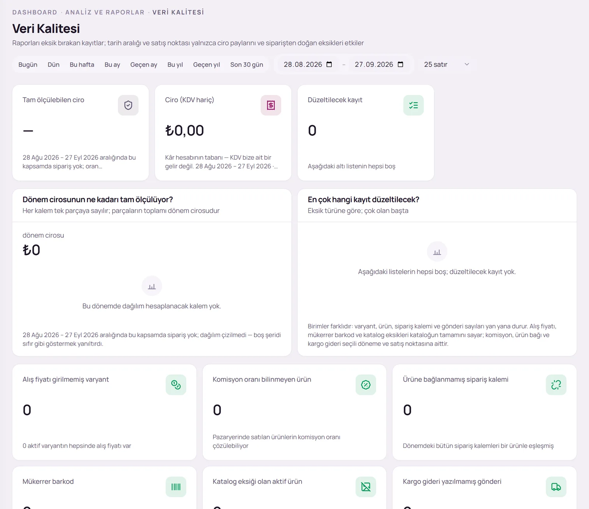Open end date calendar picker icon

[x=401, y=64]
